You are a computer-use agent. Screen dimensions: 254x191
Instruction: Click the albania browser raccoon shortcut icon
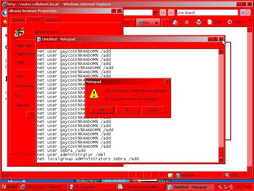20,32
